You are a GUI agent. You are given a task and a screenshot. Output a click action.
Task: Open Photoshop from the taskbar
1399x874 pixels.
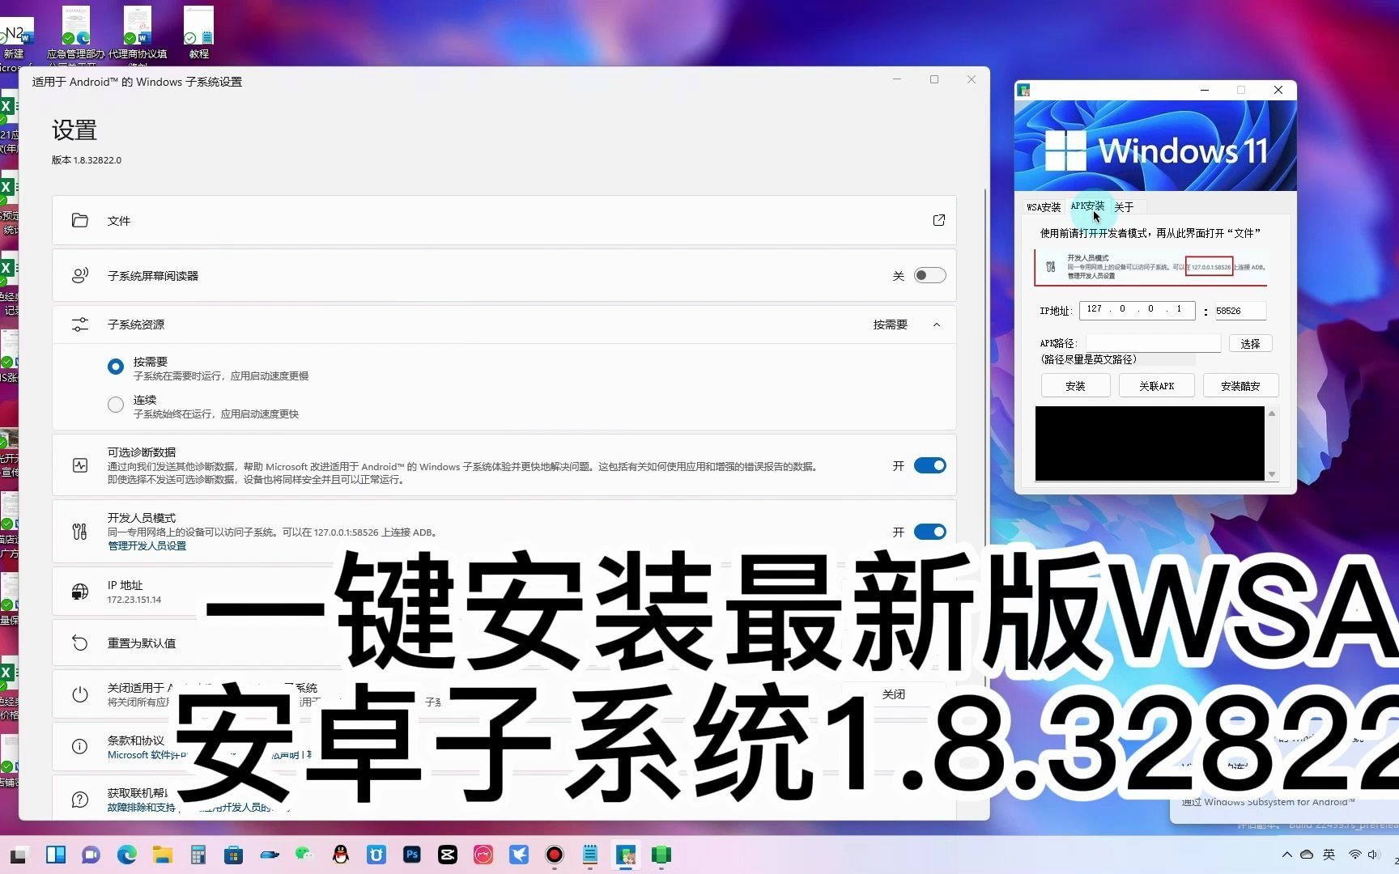[x=411, y=855]
